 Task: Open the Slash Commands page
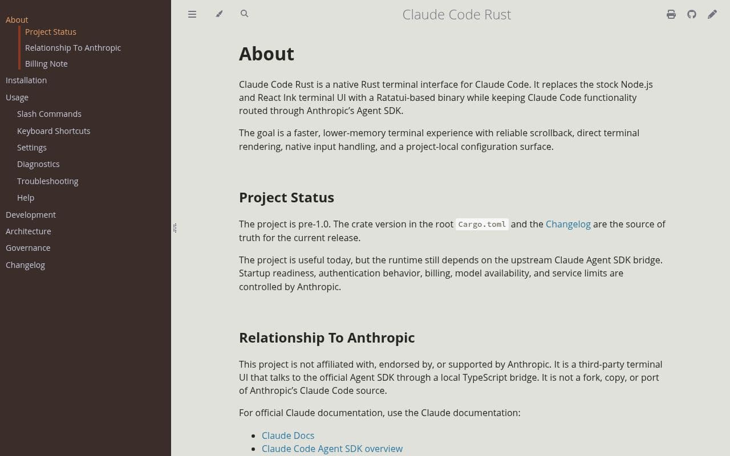click(x=49, y=114)
